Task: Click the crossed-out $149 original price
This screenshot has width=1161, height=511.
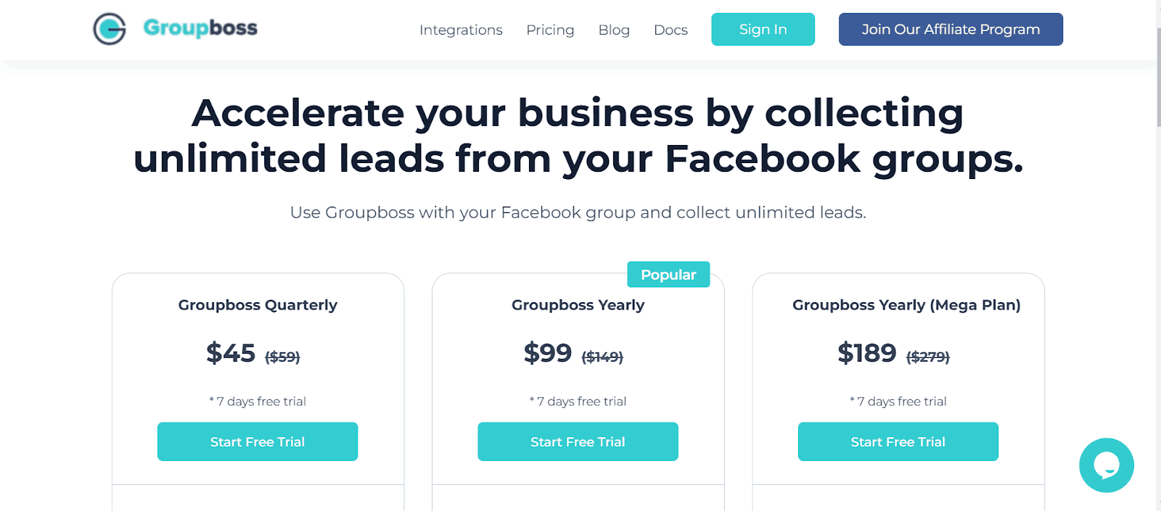Action: click(x=602, y=357)
